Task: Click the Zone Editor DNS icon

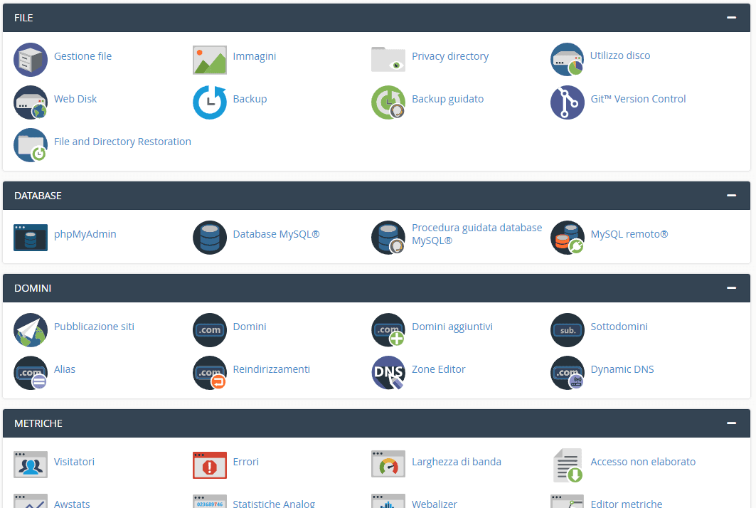Action: [x=388, y=372]
